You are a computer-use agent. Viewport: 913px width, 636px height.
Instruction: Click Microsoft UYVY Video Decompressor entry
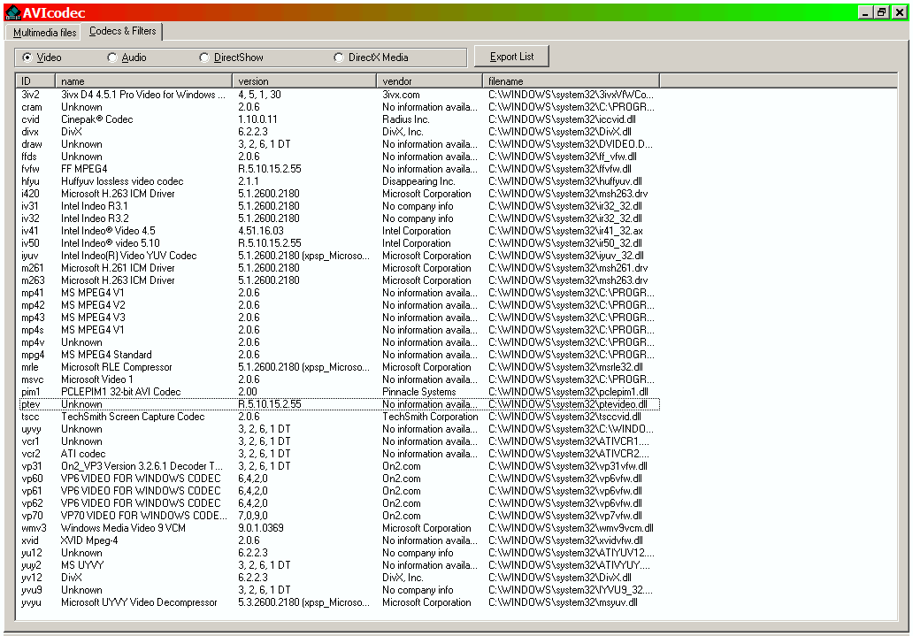(x=139, y=602)
